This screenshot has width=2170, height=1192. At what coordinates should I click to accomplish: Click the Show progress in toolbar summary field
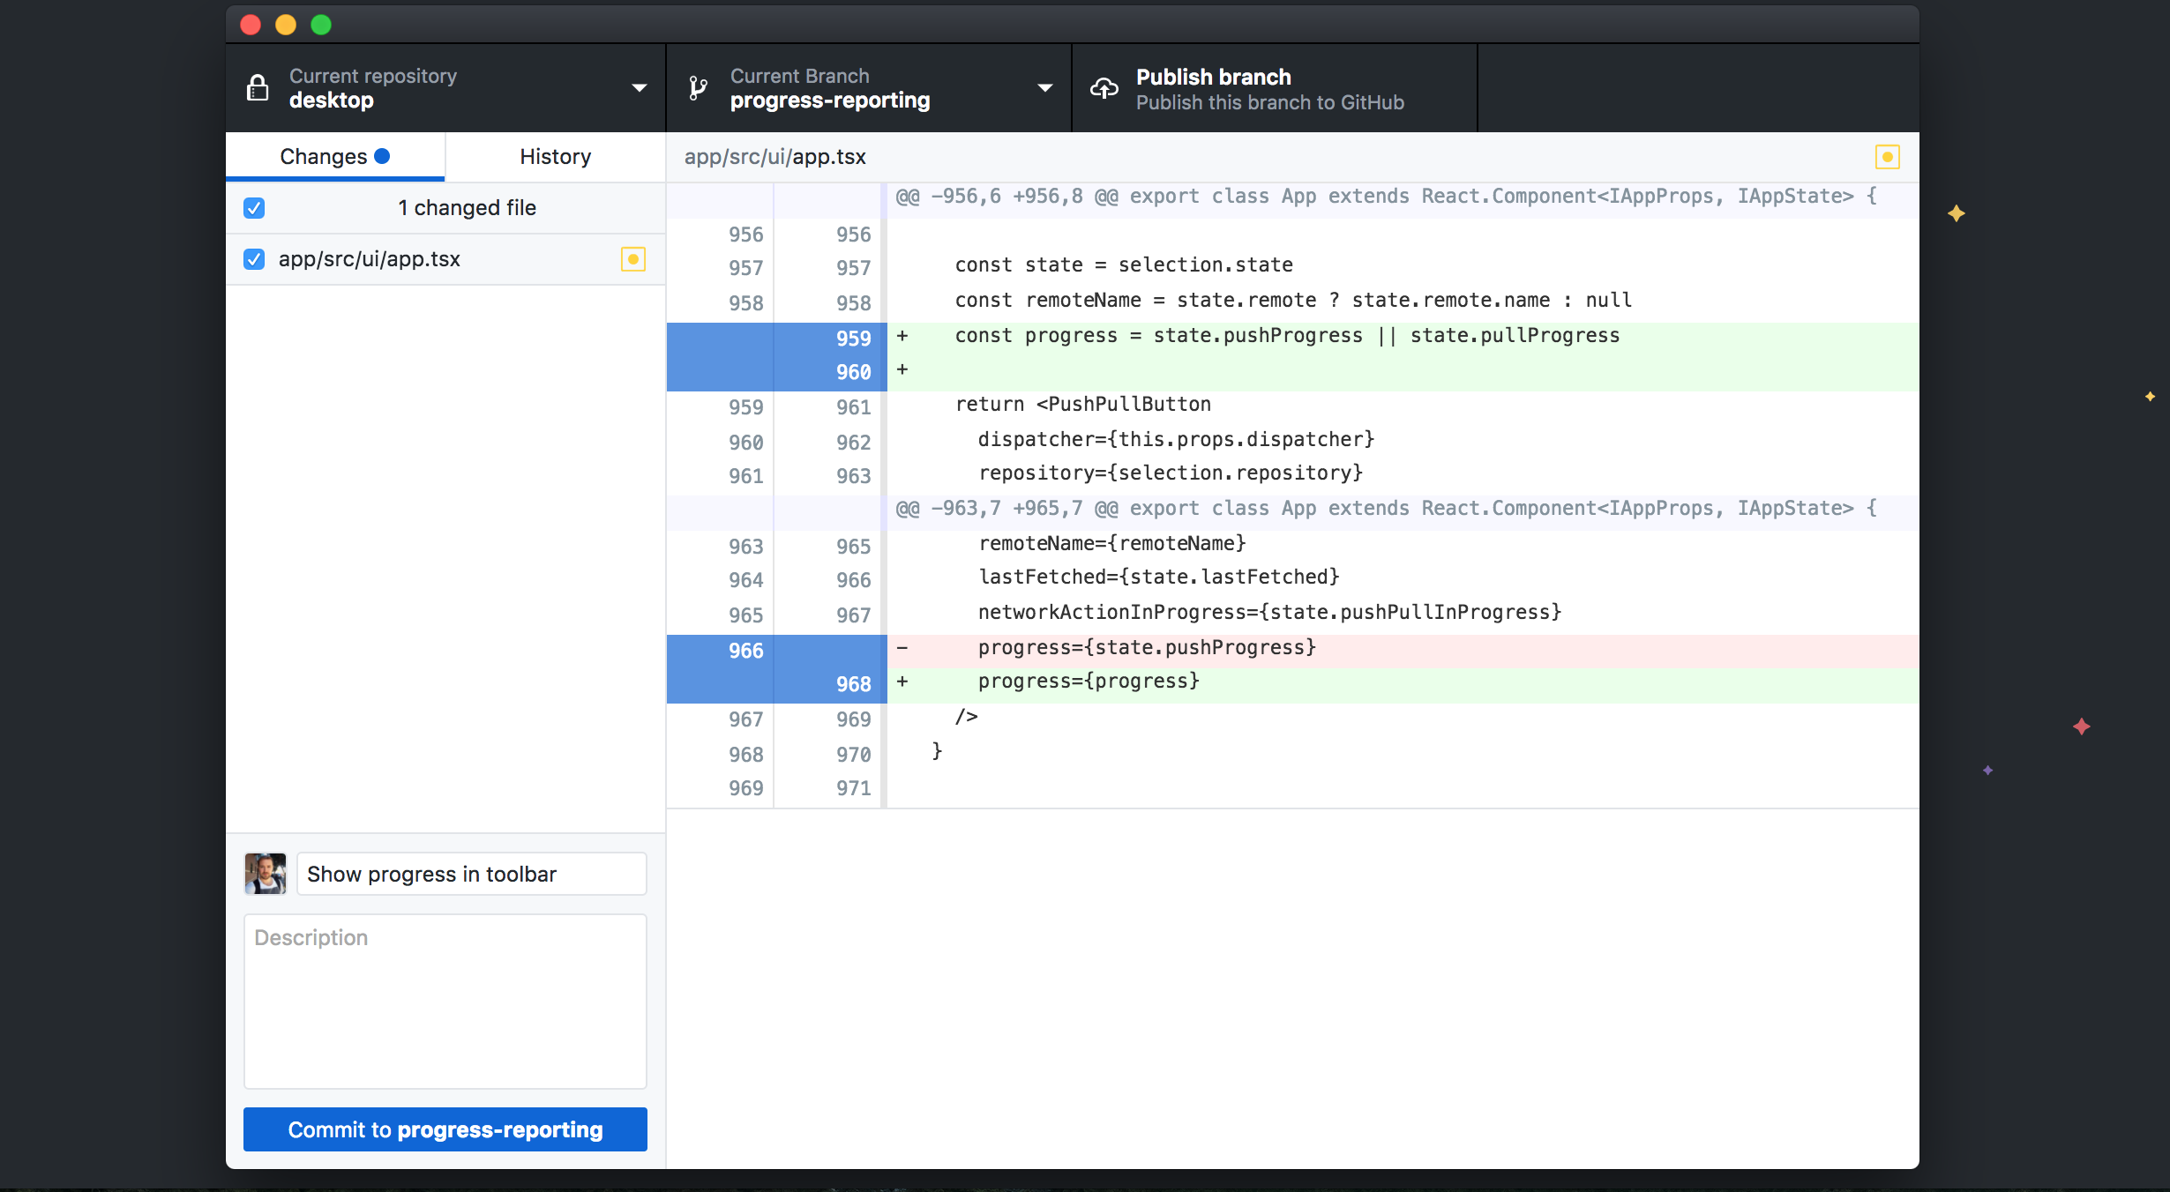tap(470, 874)
